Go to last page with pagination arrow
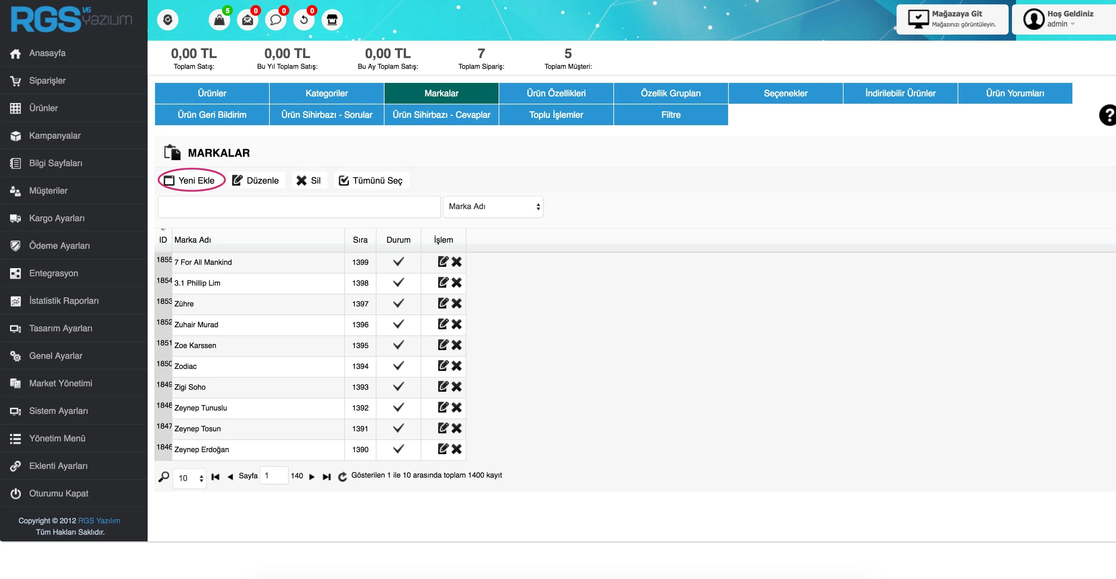This screenshot has width=1116, height=579. tap(327, 477)
